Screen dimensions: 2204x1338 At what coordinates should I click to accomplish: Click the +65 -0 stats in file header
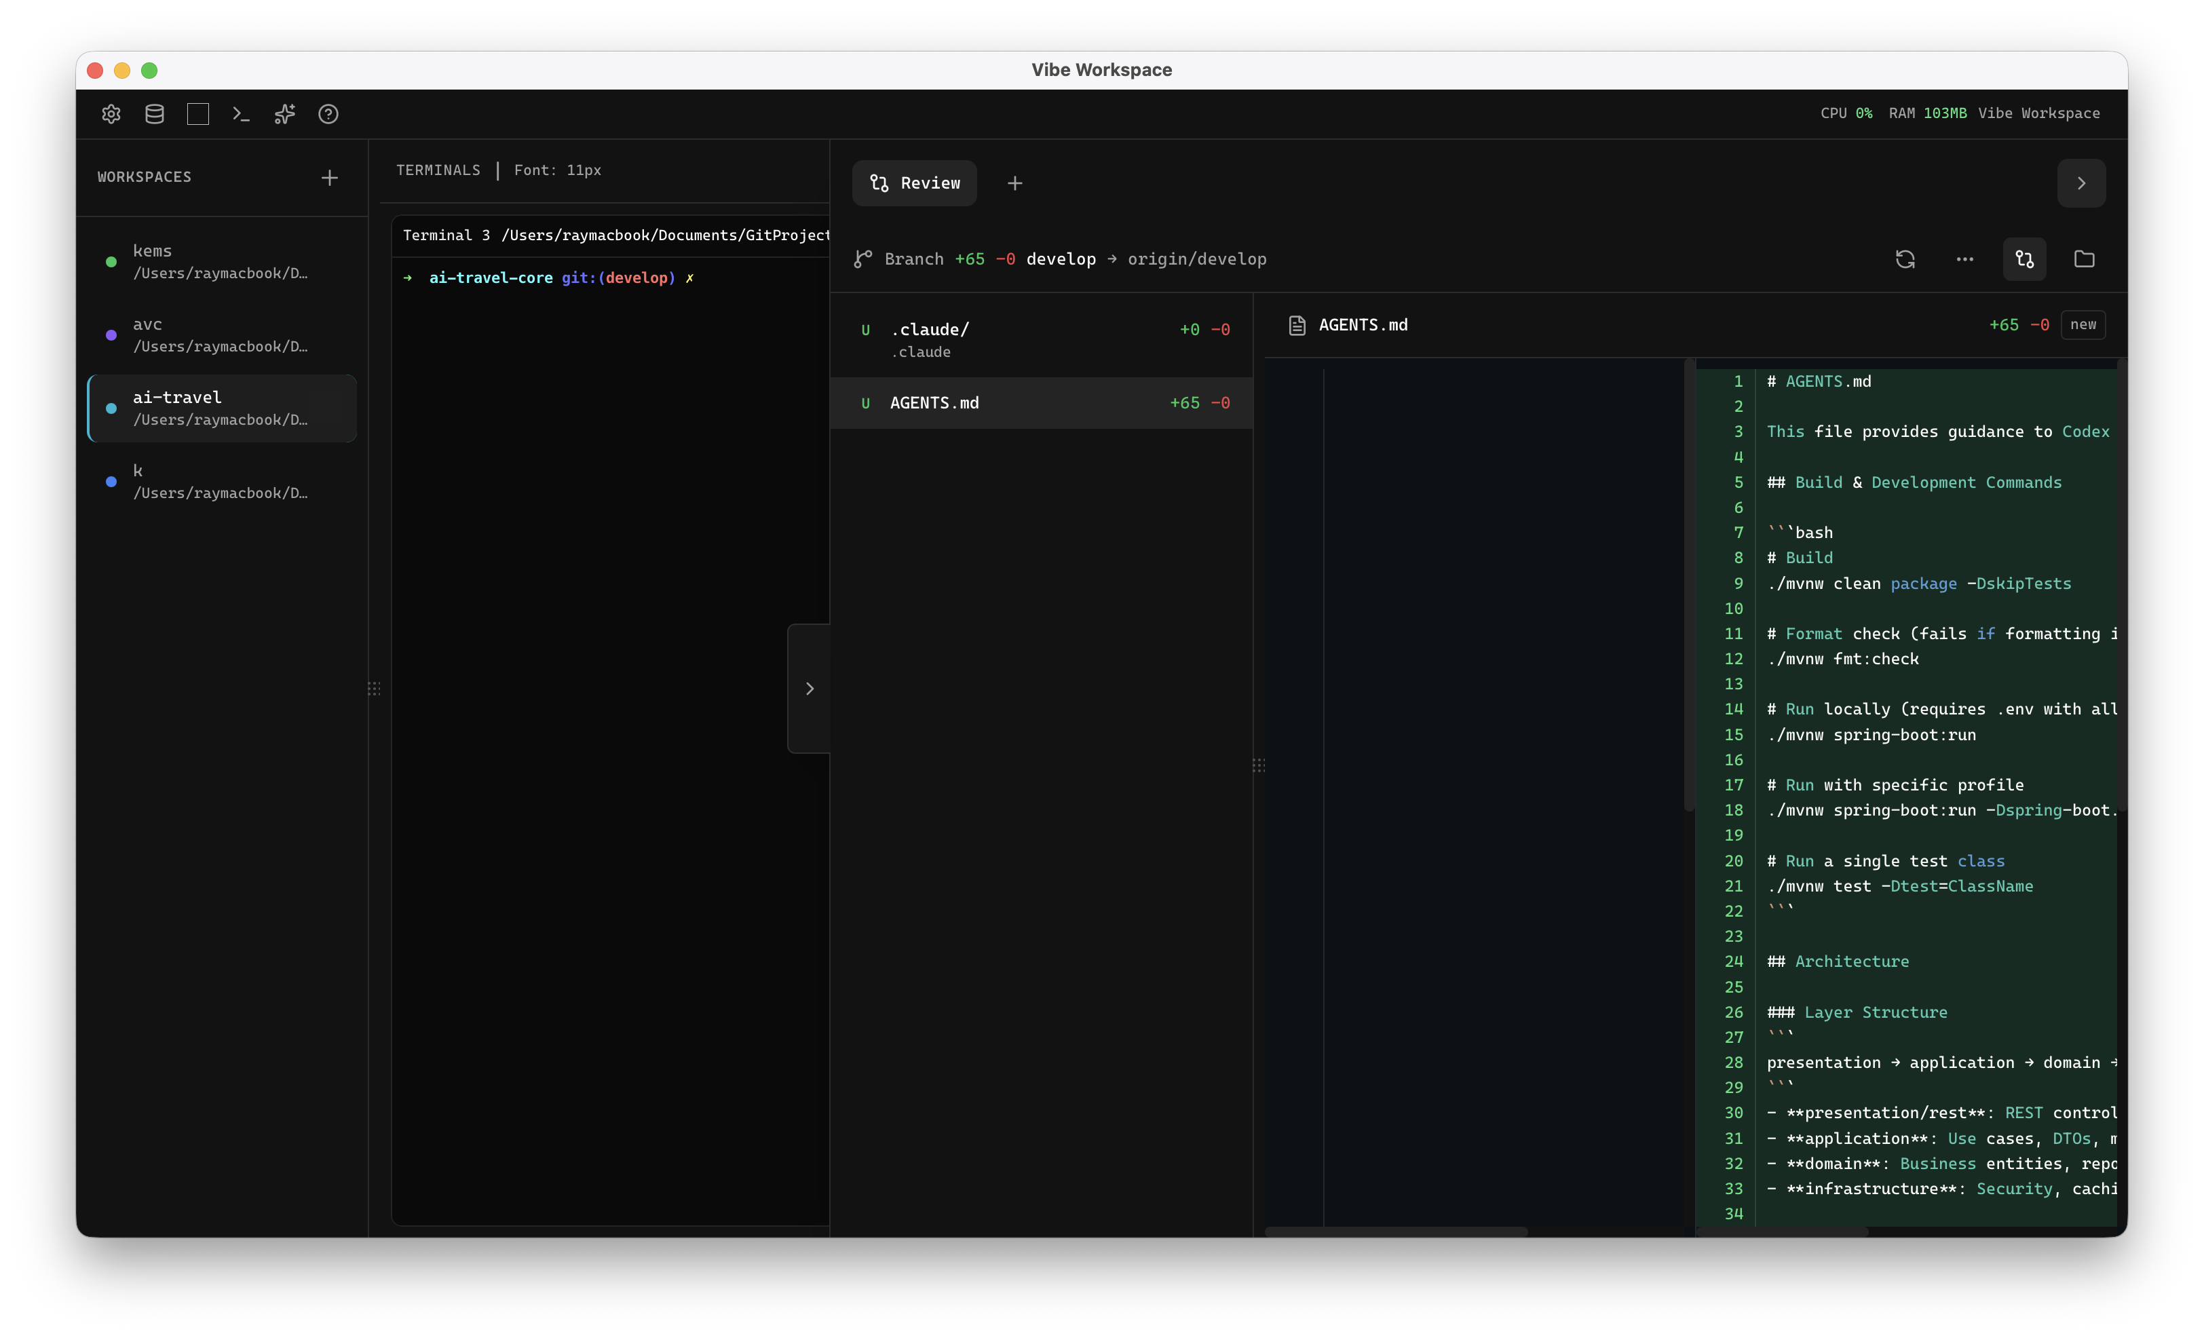tap(2018, 324)
